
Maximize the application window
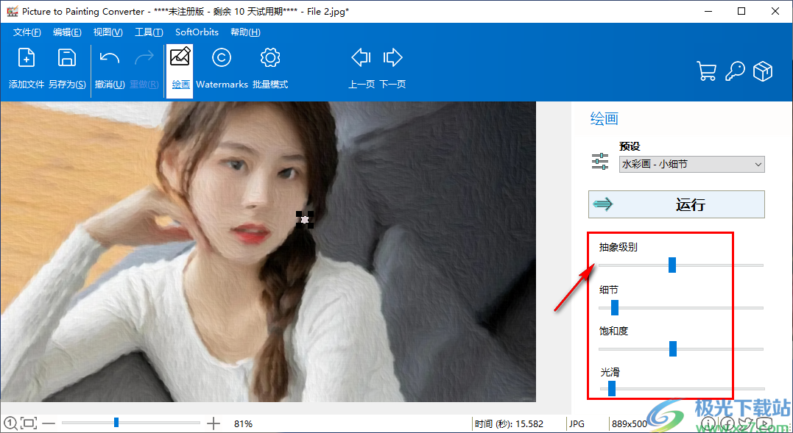(741, 11)
